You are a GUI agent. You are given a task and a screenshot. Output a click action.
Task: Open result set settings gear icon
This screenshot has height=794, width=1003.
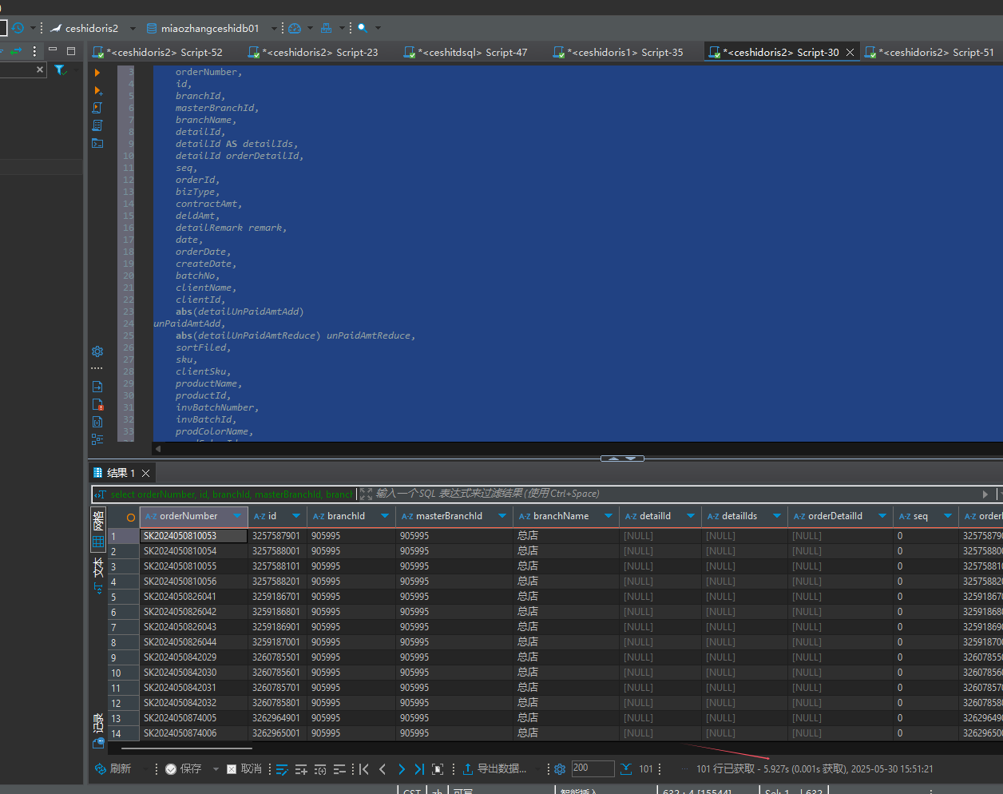click(560, 769)
